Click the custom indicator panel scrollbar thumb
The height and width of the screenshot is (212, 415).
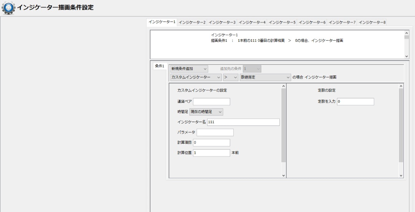coord(284,126)
